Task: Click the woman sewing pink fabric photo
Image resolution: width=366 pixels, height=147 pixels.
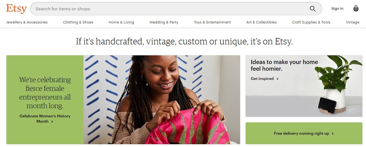Action: (162, 100)
